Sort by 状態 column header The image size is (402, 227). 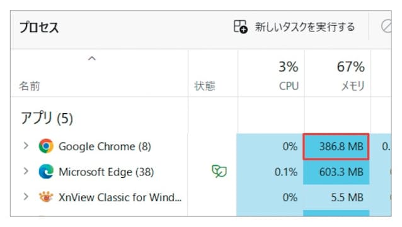click(205, 86)
